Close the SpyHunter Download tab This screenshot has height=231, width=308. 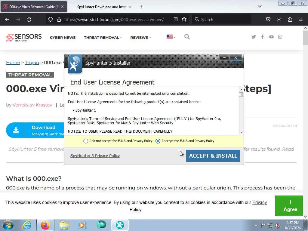coord(130,7)
